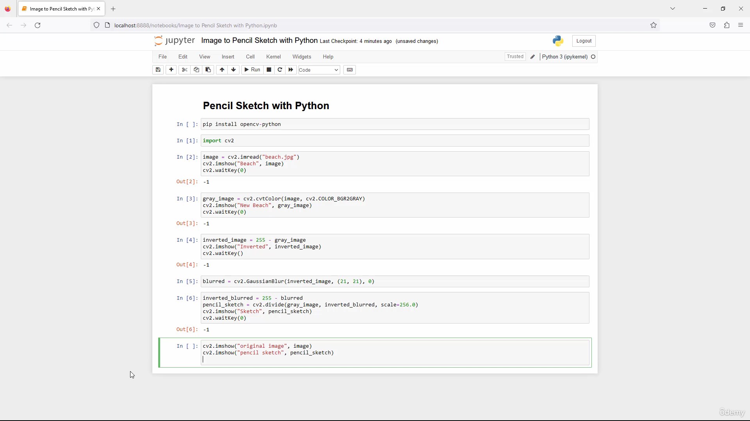This screenshot has width=750, height=421.
Task: Open the Kernel menu
Action: pos(273,57)
